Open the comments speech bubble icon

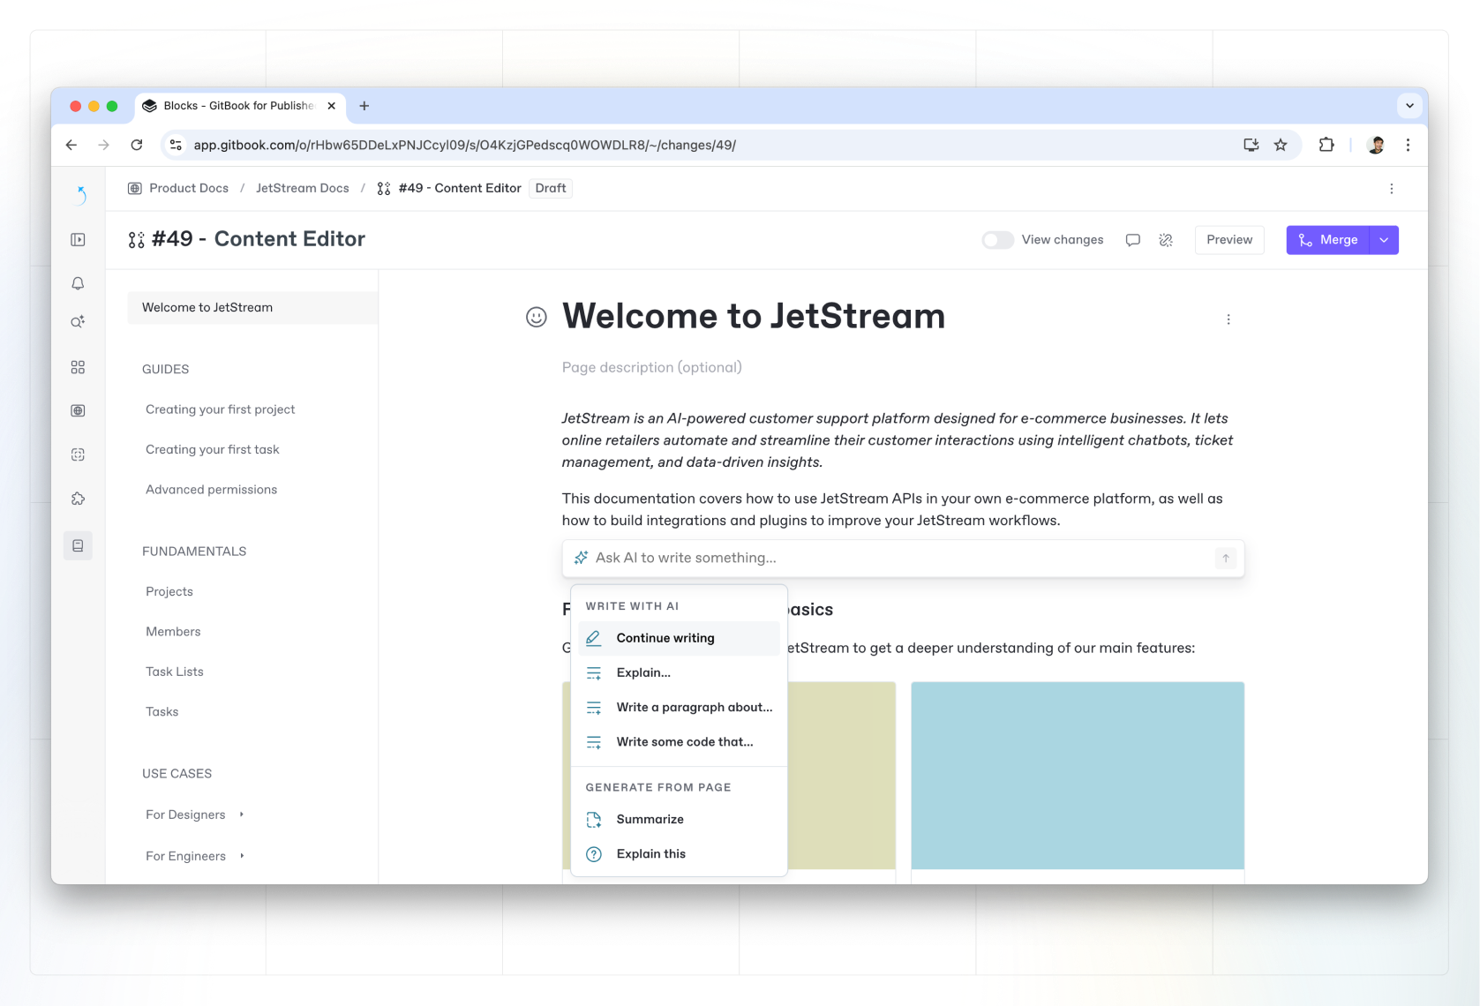(1132, 240)
